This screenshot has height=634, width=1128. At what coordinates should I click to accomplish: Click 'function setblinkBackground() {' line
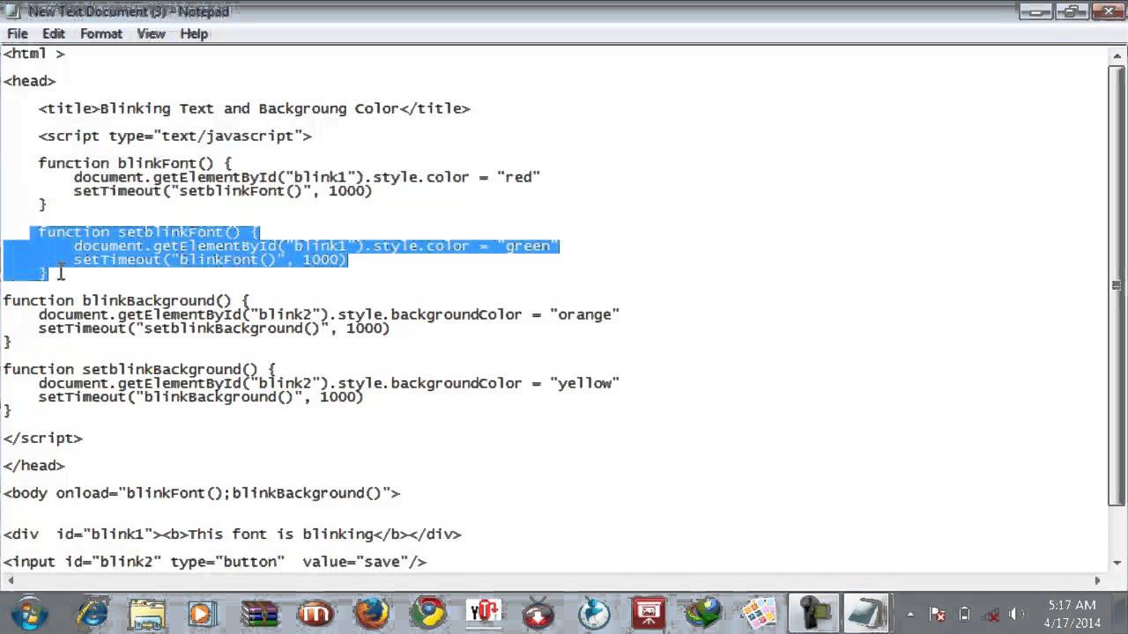(x=140, y=369)
